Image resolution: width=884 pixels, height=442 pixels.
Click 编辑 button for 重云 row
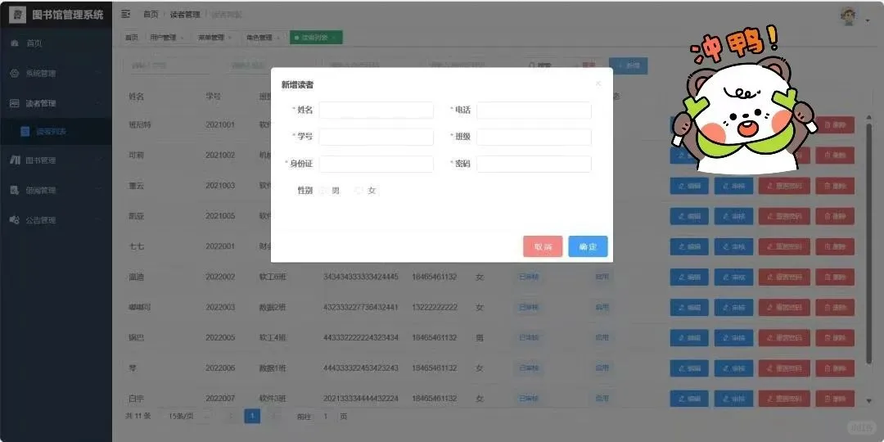click(689, 186)
